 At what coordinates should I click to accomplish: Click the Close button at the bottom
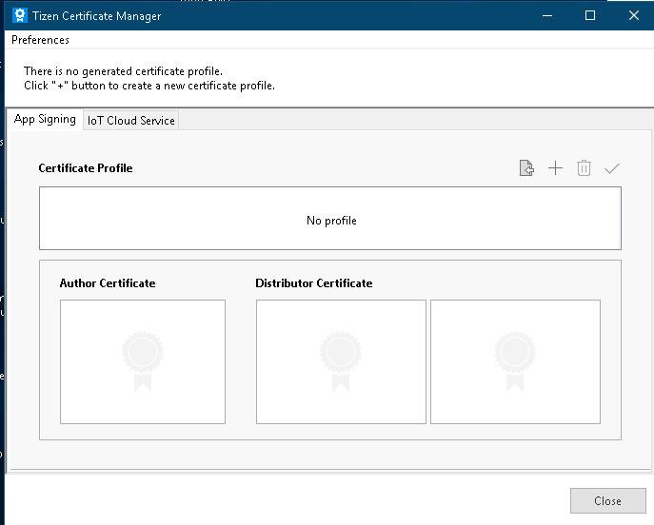click(x=607, y=500)
